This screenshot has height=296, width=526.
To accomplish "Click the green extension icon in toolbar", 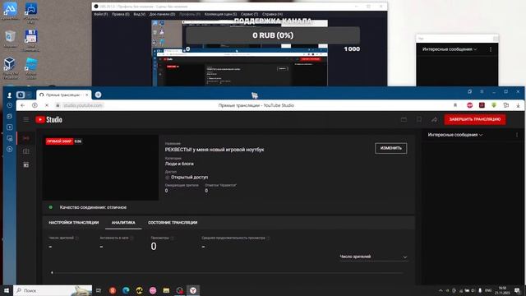I will 494,105.
